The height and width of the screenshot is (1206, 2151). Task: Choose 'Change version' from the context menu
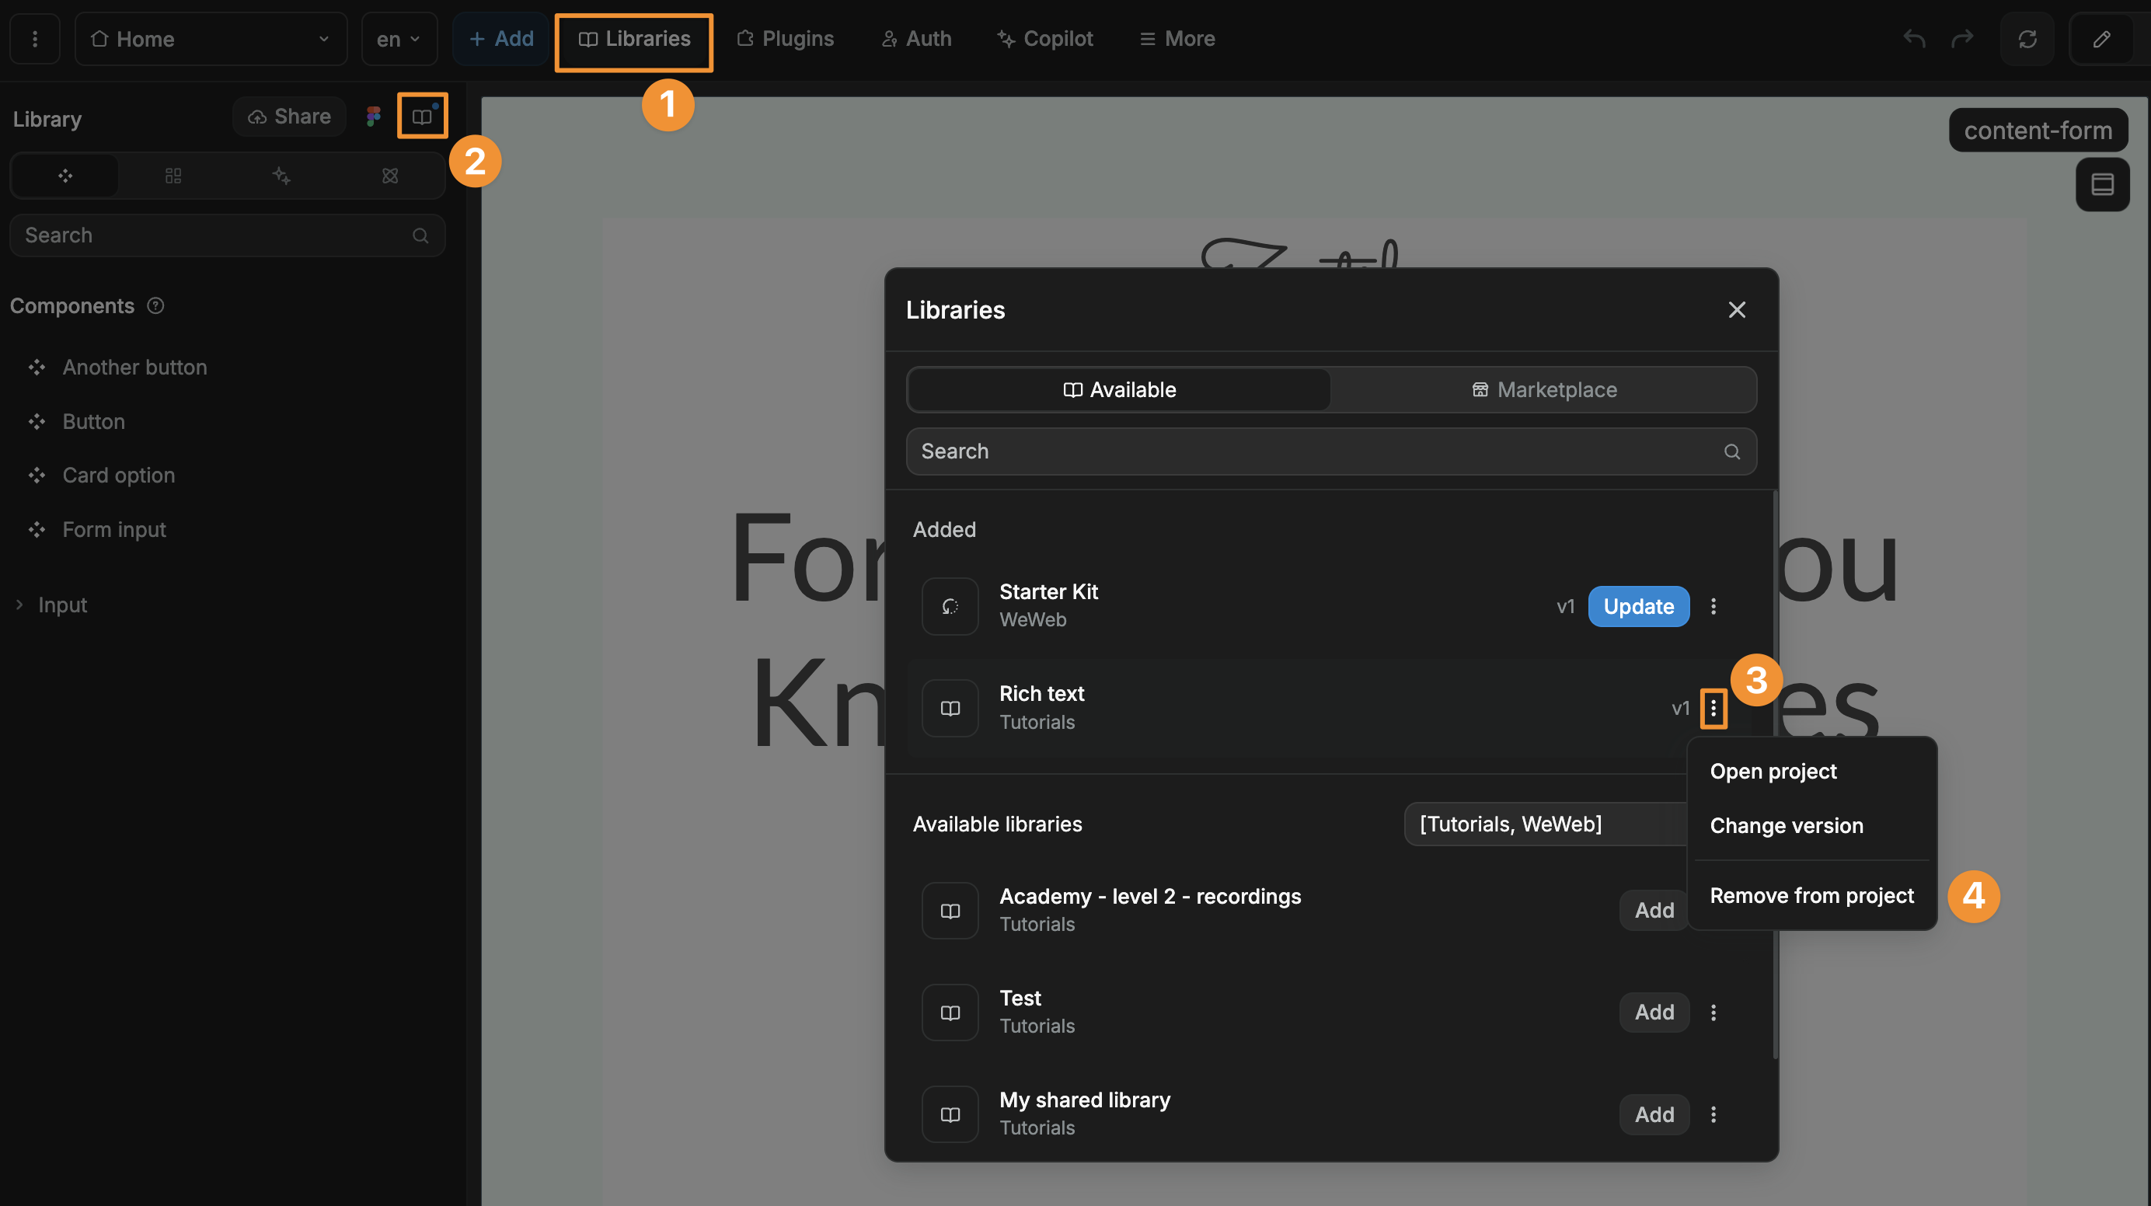(1786, 825)
